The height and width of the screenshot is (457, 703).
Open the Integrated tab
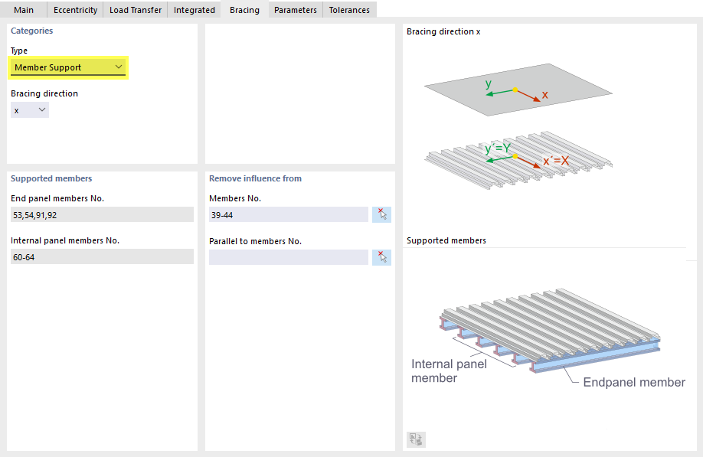195,10
